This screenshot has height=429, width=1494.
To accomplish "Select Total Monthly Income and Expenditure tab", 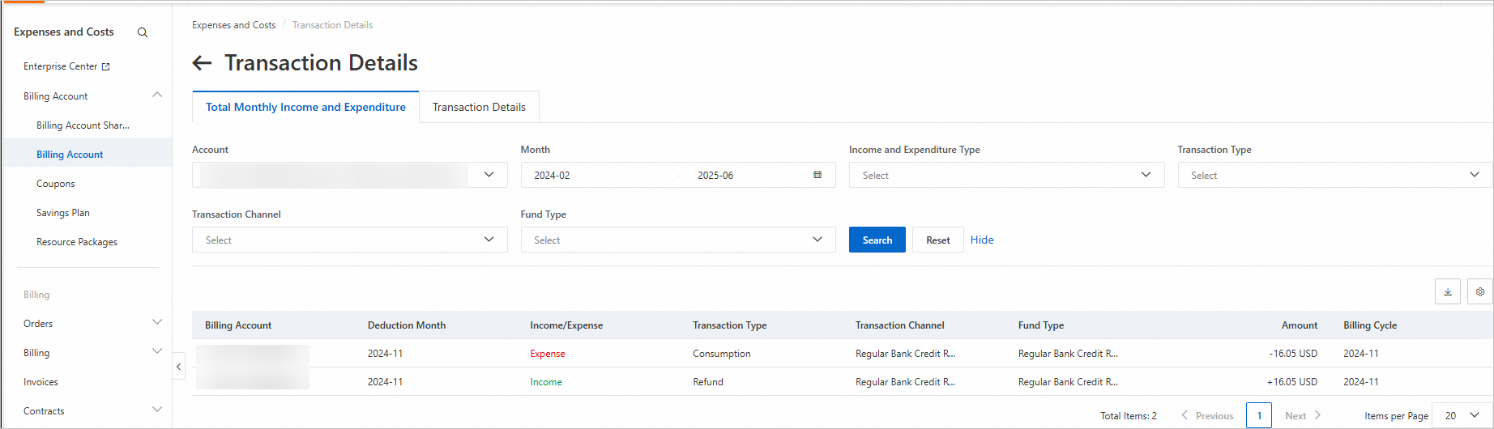I will 305,107.
